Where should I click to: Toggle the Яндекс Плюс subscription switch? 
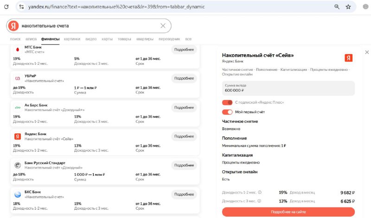227,102
